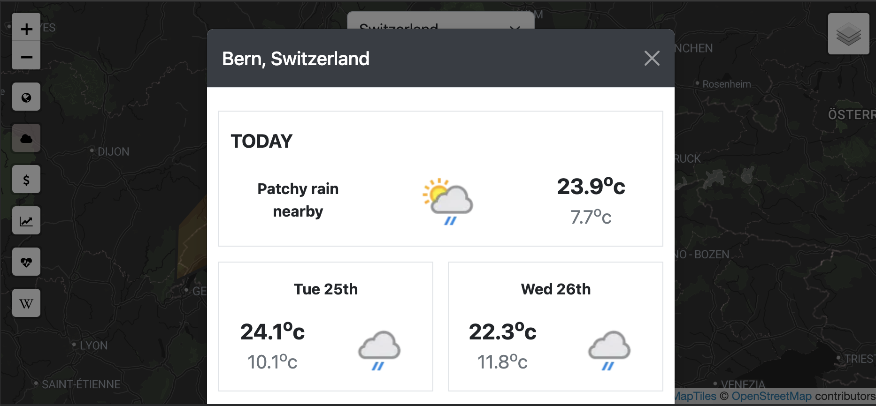
Task: Click the Wed 26th forecast card
Action: click(x=555, y=326)
